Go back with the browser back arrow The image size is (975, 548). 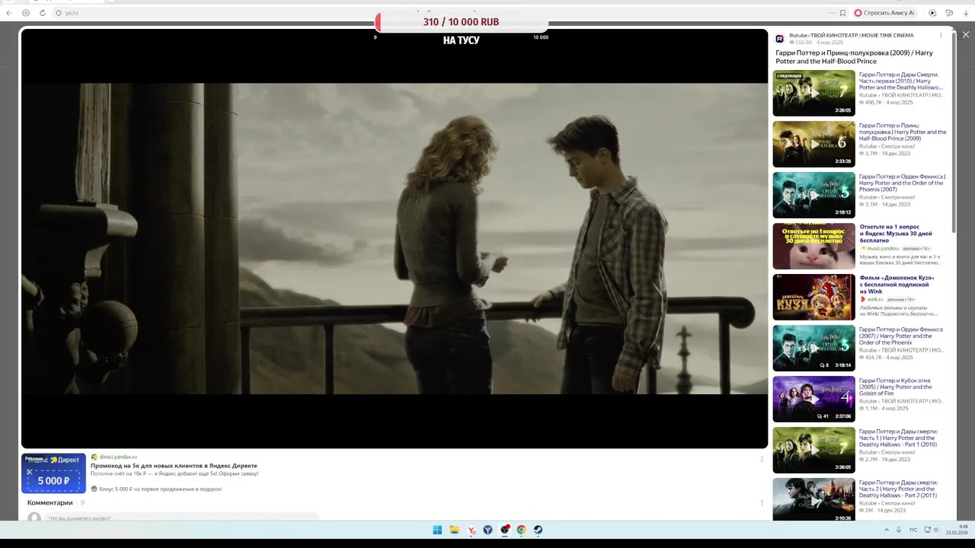pyautogui.click(x=8, y=13)
